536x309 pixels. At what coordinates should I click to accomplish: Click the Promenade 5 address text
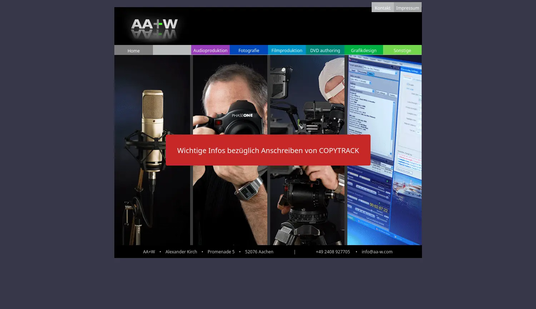(221, 252)
